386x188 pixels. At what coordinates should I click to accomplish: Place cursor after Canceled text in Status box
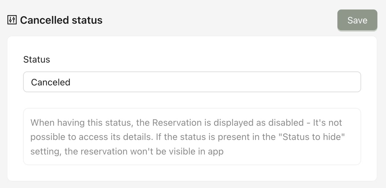tap(71, 82)
